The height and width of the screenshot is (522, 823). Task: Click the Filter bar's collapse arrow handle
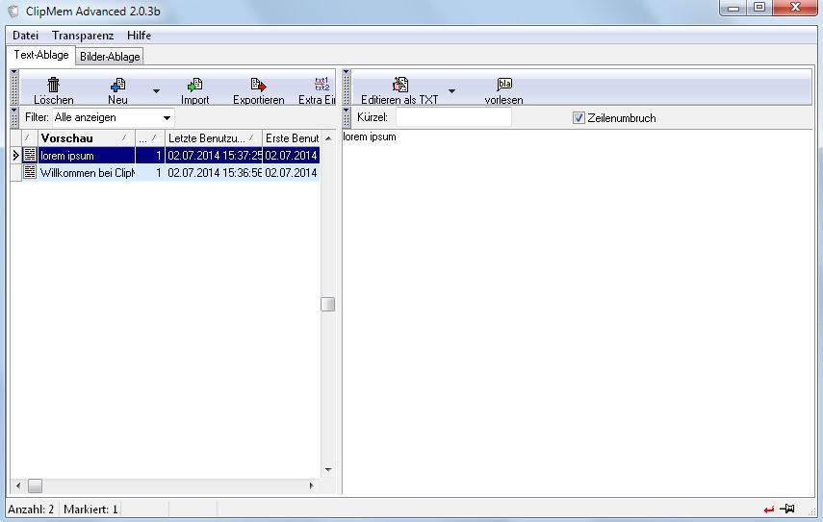[x=14, y=111]
